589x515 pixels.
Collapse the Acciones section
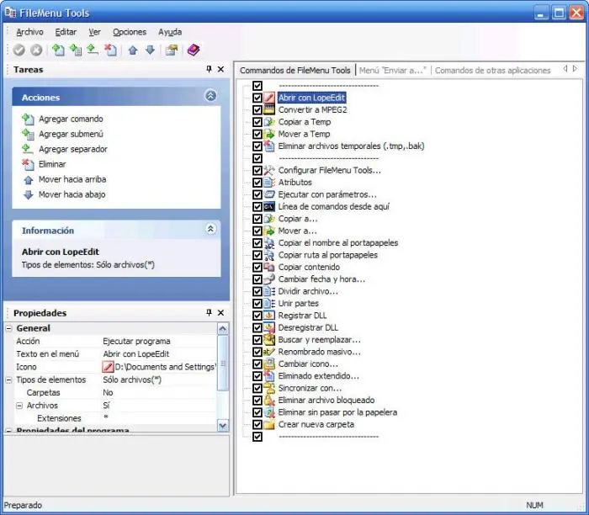coord(210,96)
